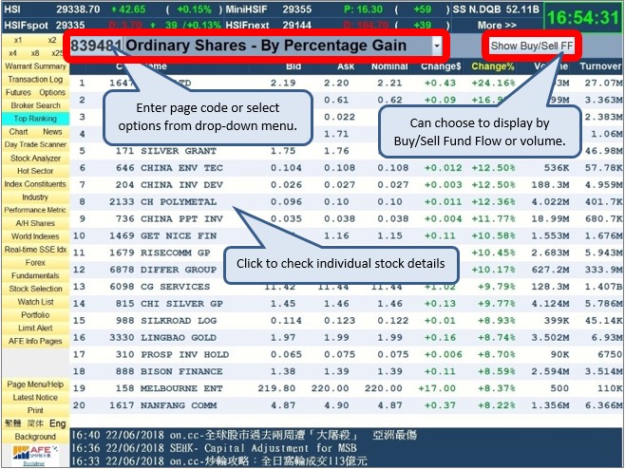Open stock 646 CHINA ENV TEC details
The height and width of the screenshot is (469, 625).
(346, 168)
